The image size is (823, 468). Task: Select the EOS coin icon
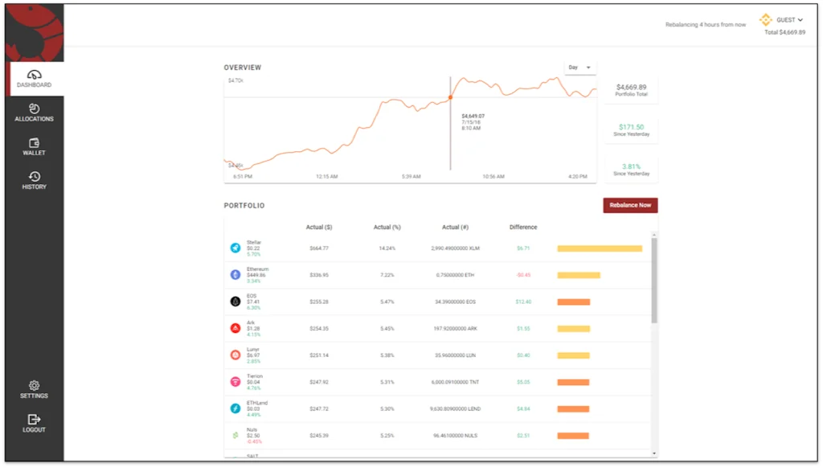click(x=234, y=302)
